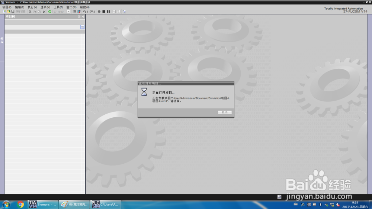
Task: Collapse the 项目树 panel with the arrow
Action: click(83, 17)
